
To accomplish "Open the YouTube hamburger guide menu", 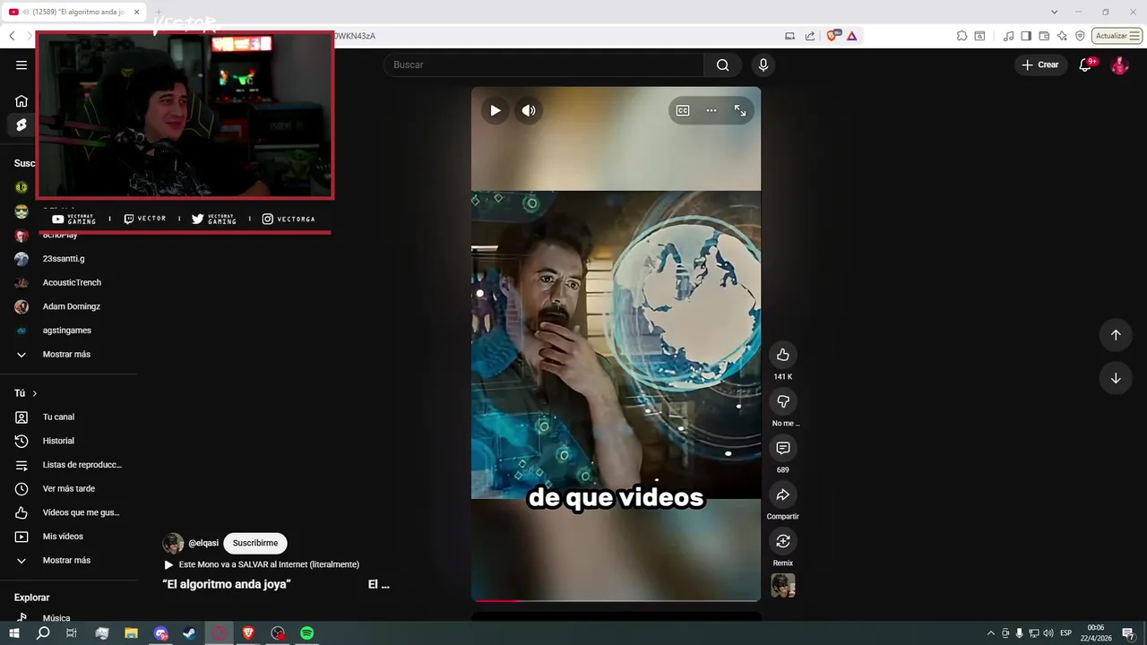I will click(x=22, y=64).
